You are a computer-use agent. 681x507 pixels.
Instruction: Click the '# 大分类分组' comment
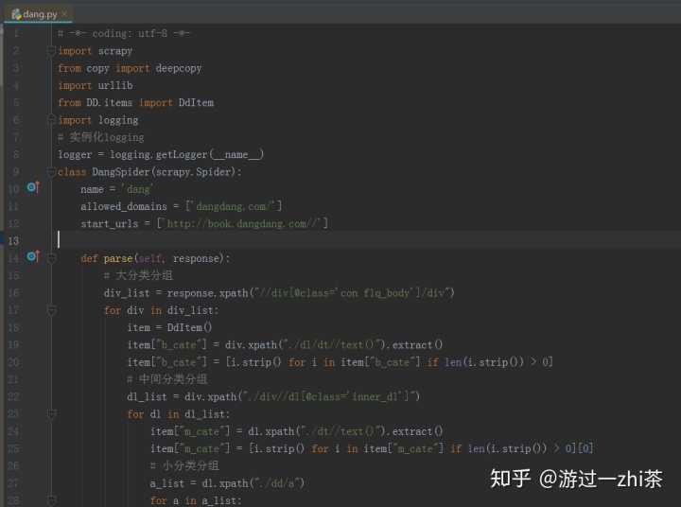click(138, 275)
